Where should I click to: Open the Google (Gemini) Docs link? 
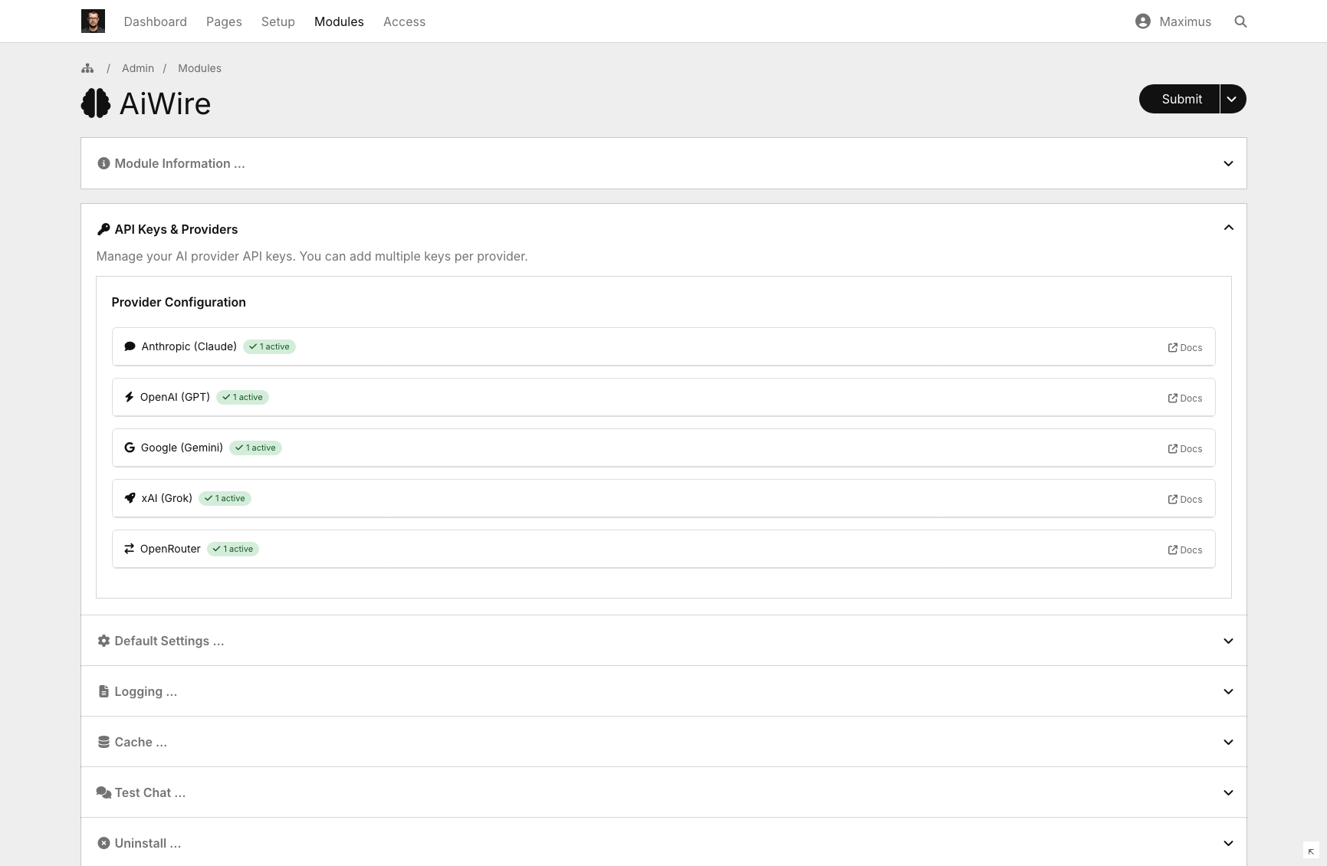point(1184,448)
